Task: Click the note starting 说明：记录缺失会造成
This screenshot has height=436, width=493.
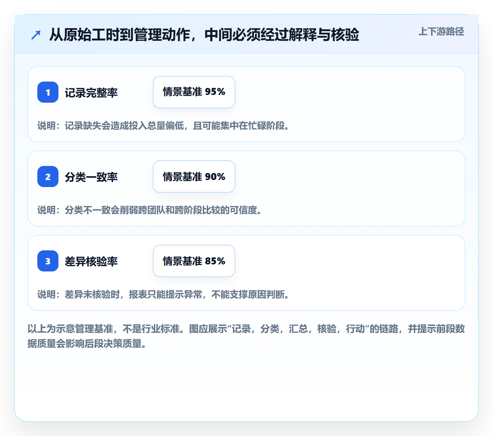Action: 164,126
